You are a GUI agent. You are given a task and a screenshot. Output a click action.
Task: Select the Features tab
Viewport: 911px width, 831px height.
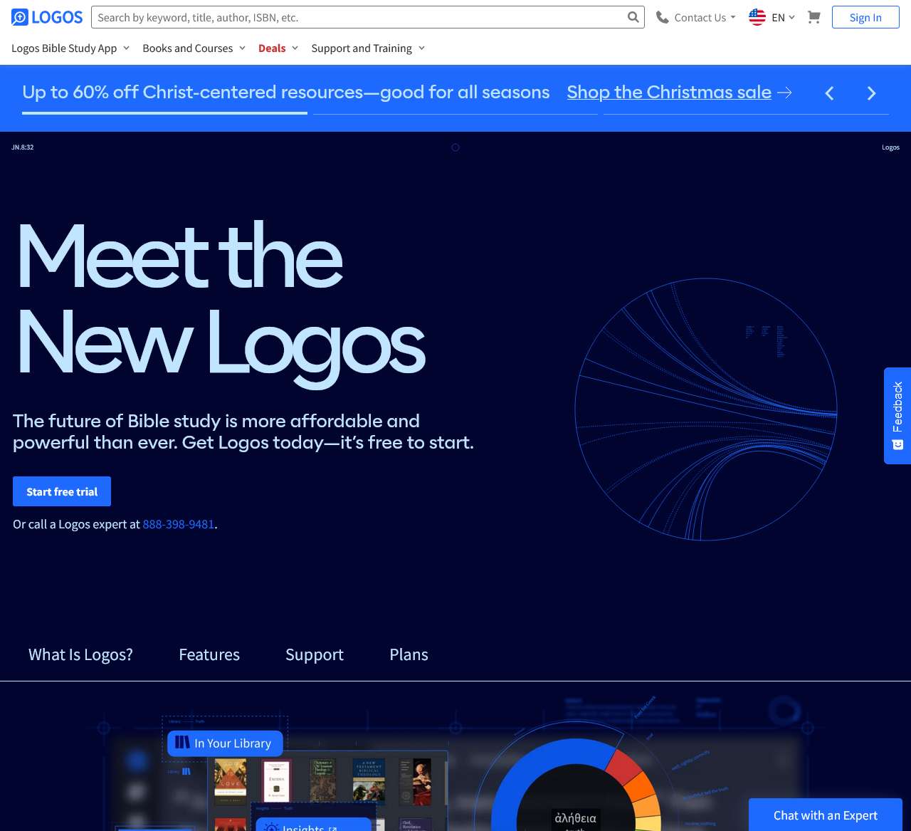click(209, 654)
